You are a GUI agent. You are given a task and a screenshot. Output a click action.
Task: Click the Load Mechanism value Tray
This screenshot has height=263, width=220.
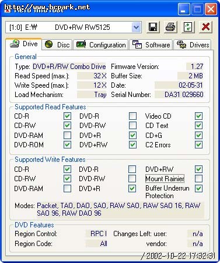[x=92, y=95]
